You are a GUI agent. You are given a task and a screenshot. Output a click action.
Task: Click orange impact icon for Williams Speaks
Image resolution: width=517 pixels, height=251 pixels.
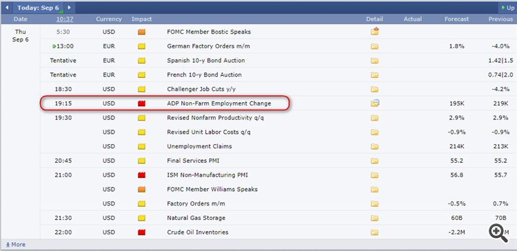[x=141, y=190]
